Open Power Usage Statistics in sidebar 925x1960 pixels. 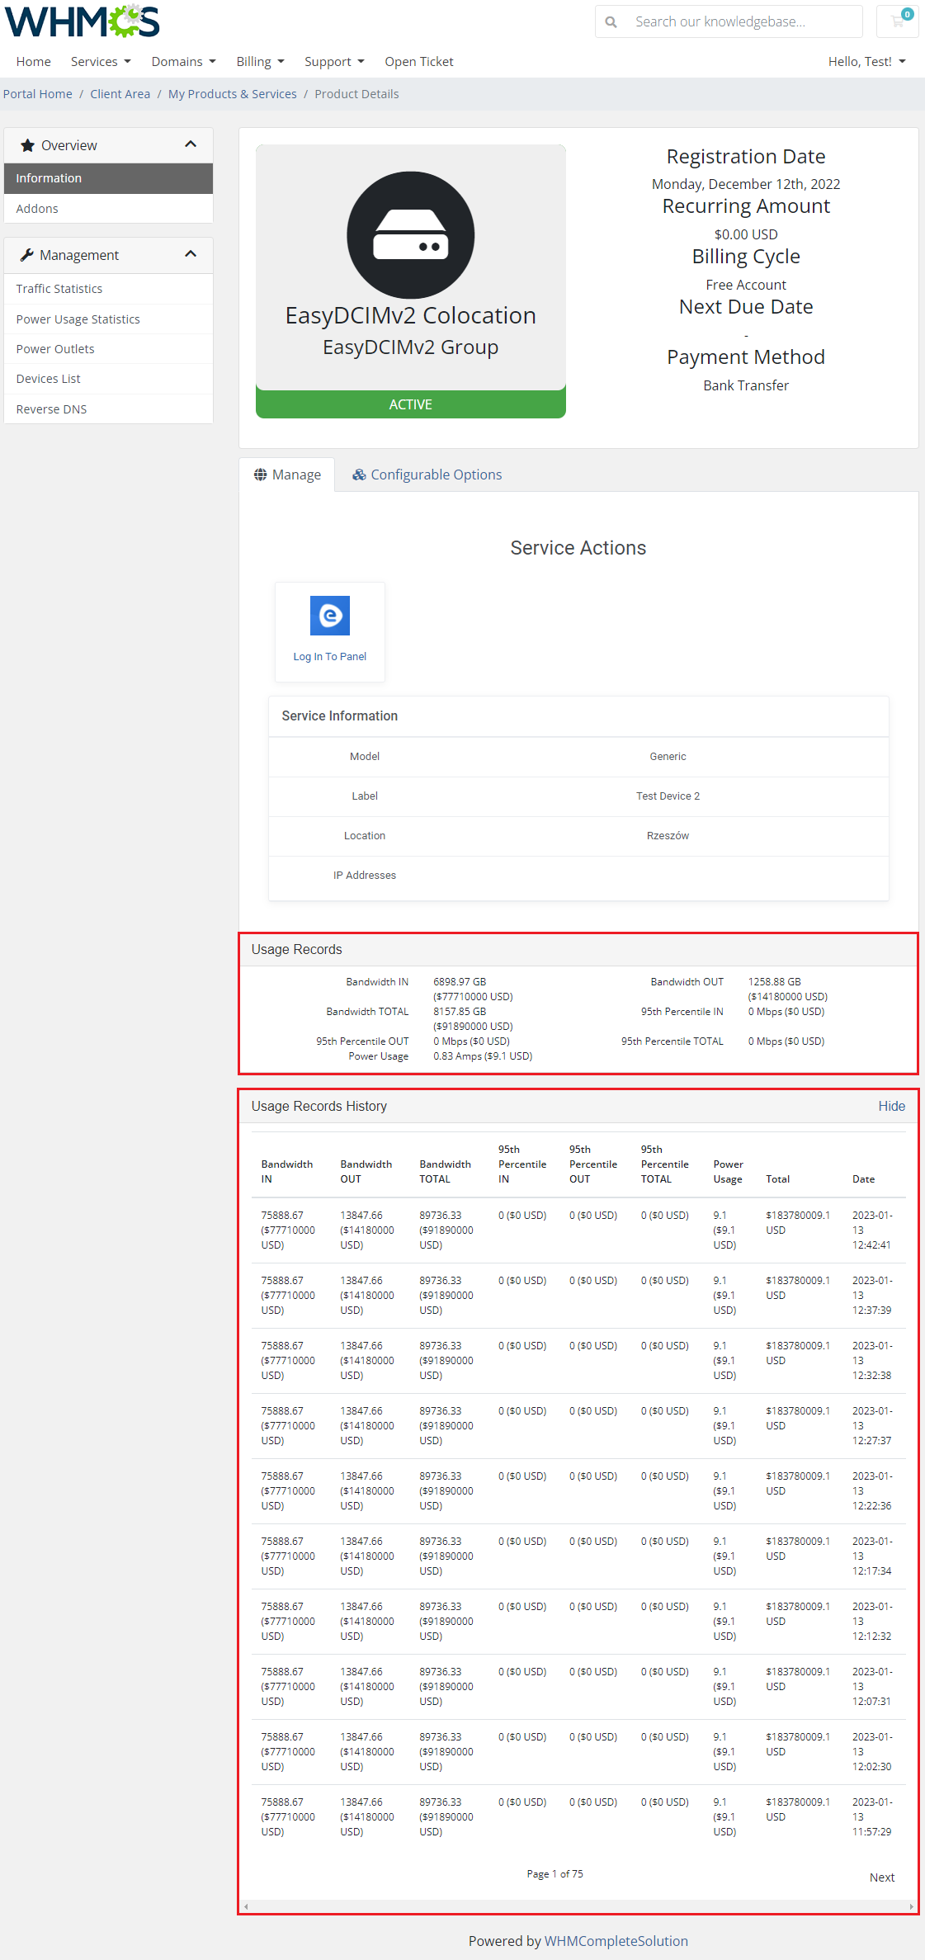point(108,319)
